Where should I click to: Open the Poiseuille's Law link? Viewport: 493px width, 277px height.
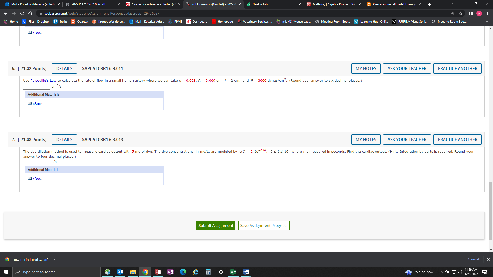click(x=43, y=80)
